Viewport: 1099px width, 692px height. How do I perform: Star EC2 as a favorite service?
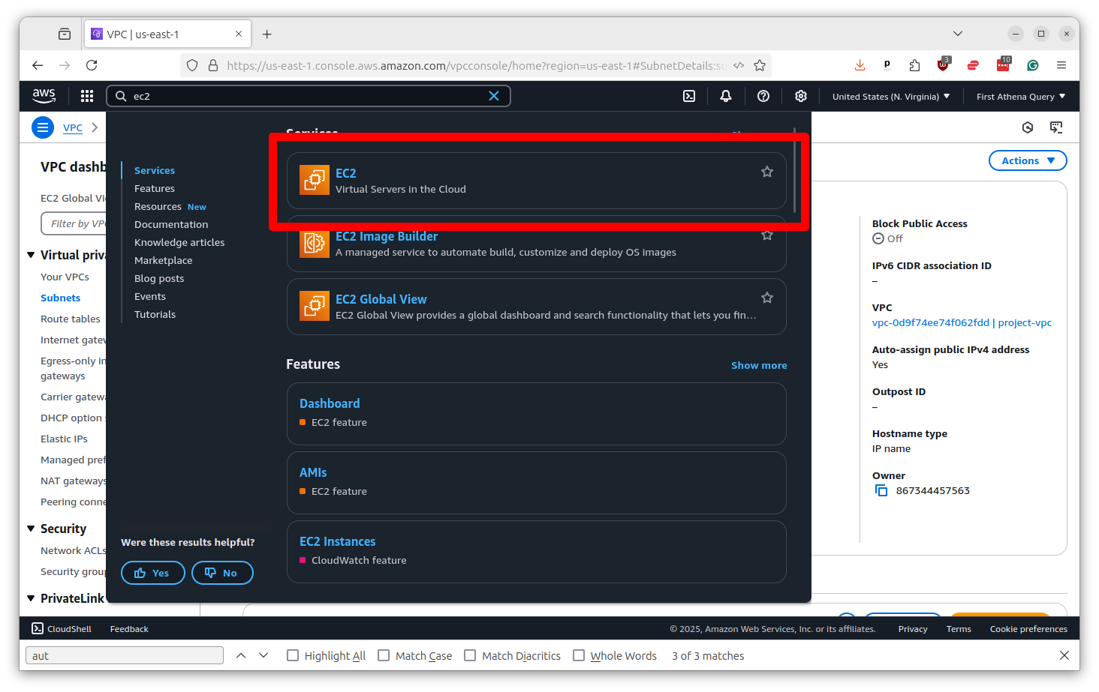coord(766,172)
